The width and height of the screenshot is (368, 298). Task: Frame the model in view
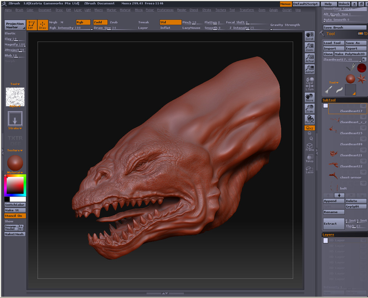[x=309, y=147]
